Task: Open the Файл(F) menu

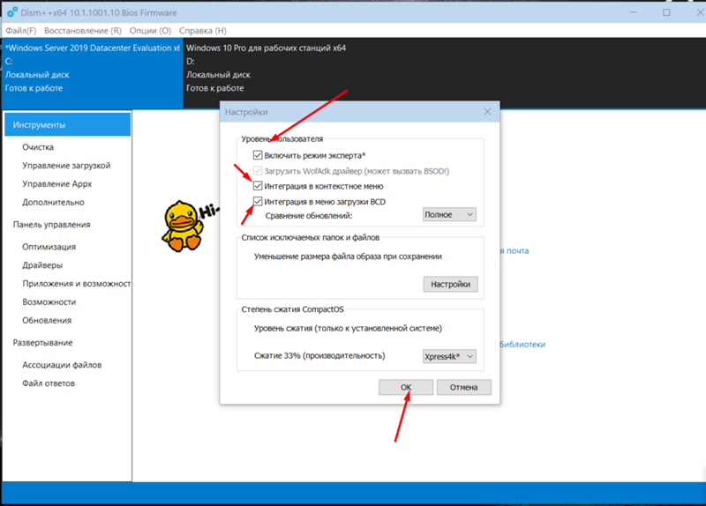Action: click(x=20, y=31)
